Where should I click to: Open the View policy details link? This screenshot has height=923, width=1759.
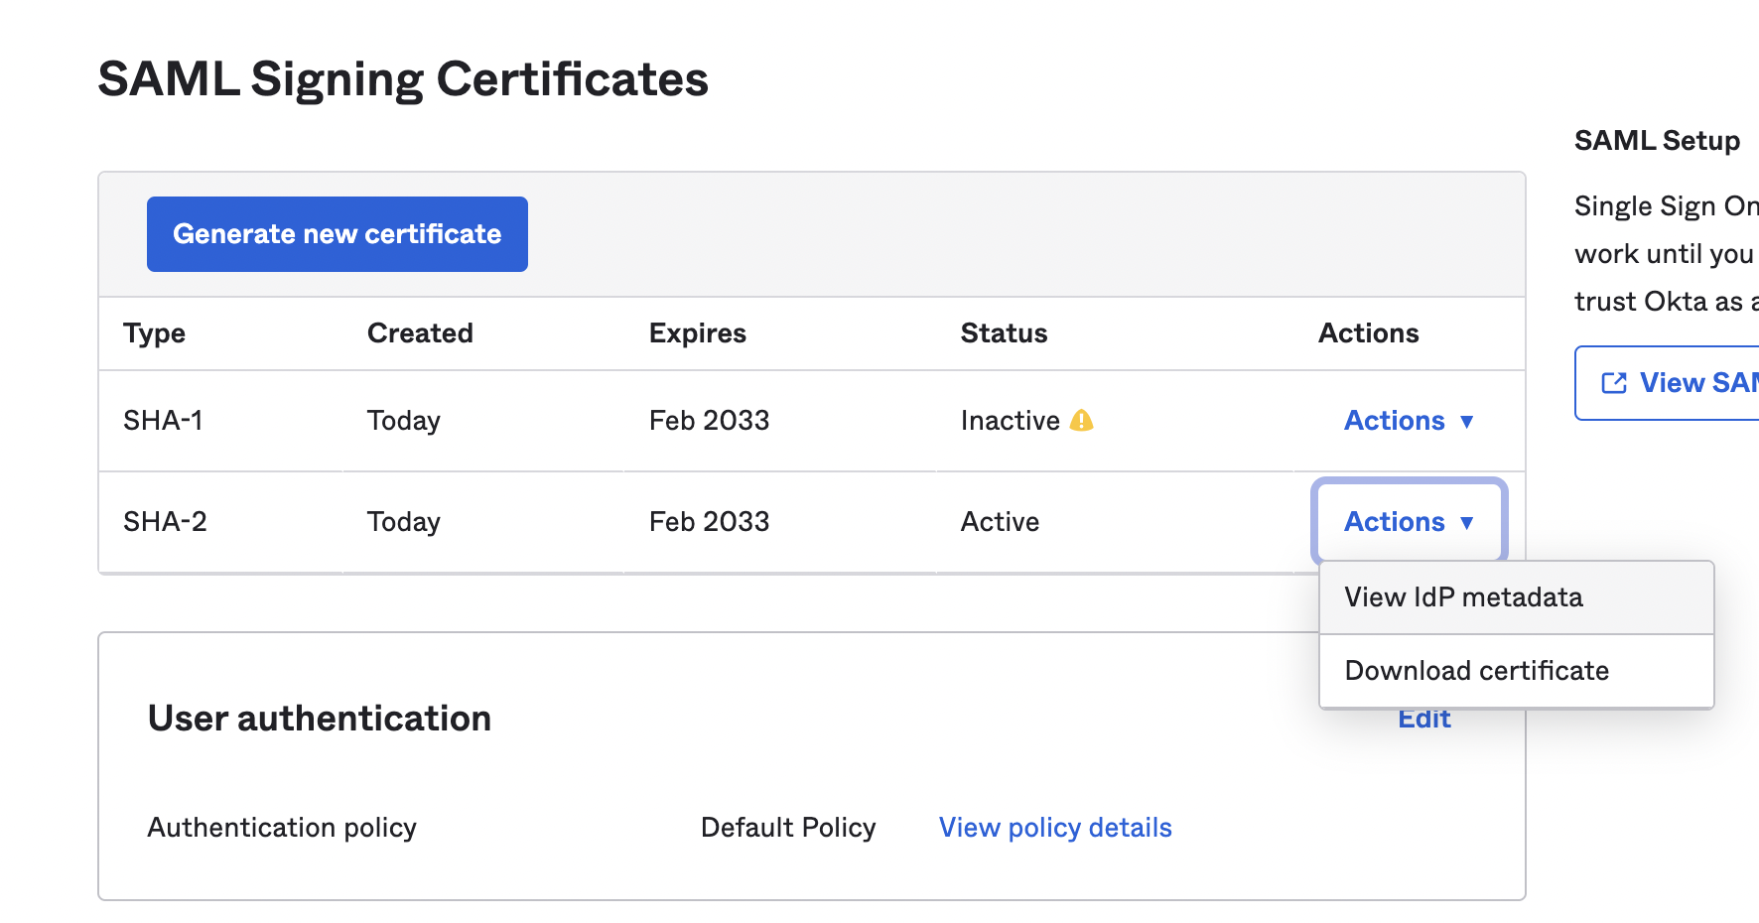coord(1055,828)
